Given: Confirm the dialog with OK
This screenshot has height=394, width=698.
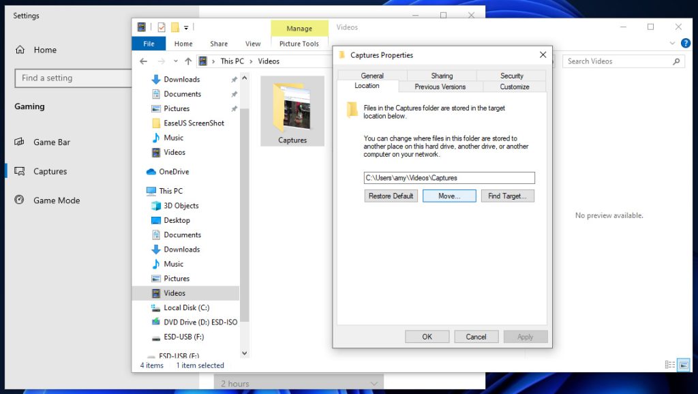Looking at the screenshot, I should pyautogui.click(x=427, y=337).
